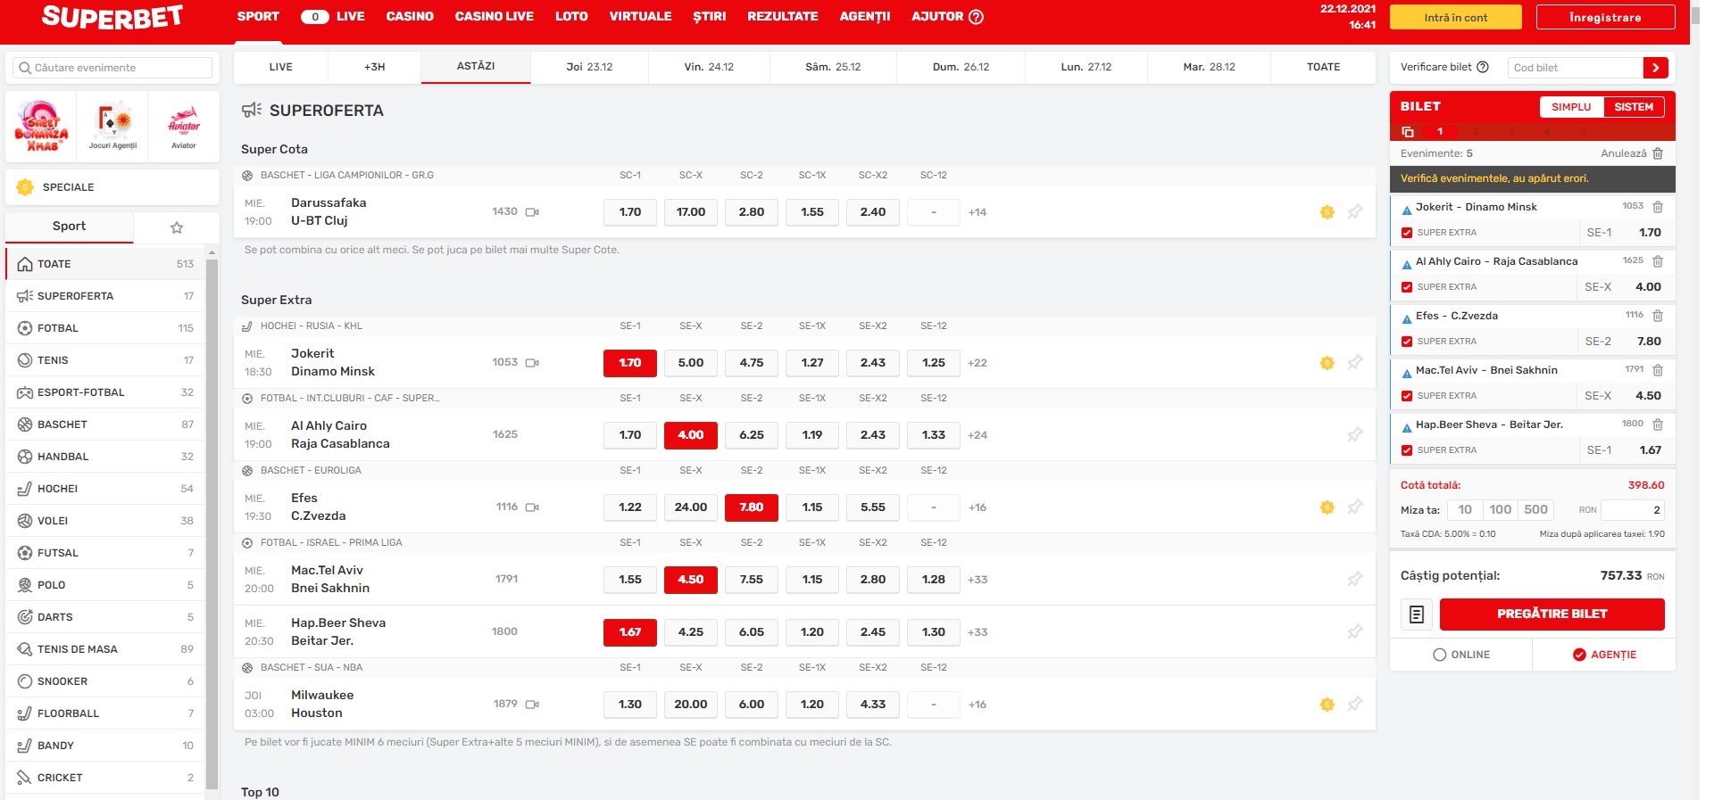The width and height of the screenshot is (1714, 800).
Task: Toggle the LIVE switch in header
Action: pyautogui.click(x=314, y=17)
